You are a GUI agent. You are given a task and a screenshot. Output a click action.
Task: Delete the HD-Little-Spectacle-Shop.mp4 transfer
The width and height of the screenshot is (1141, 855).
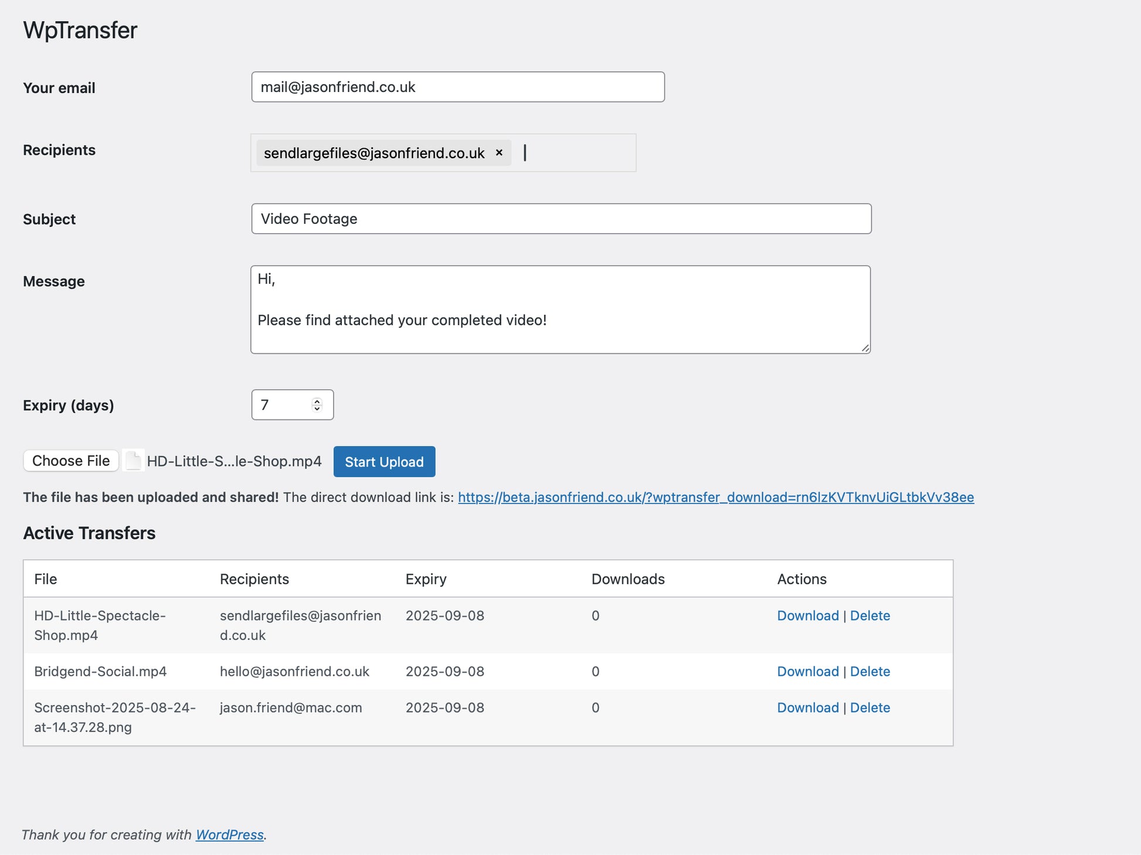coord(870,616)
